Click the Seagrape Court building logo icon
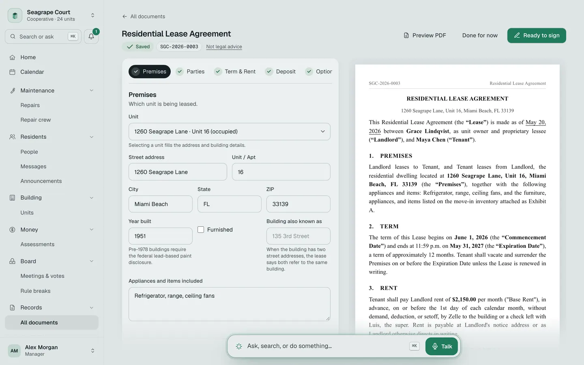 point(15,15)
